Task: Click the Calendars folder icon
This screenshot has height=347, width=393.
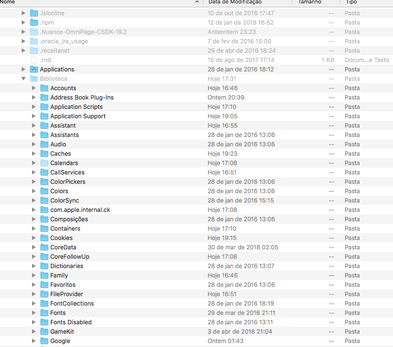Action: click(x=44, y=163)
